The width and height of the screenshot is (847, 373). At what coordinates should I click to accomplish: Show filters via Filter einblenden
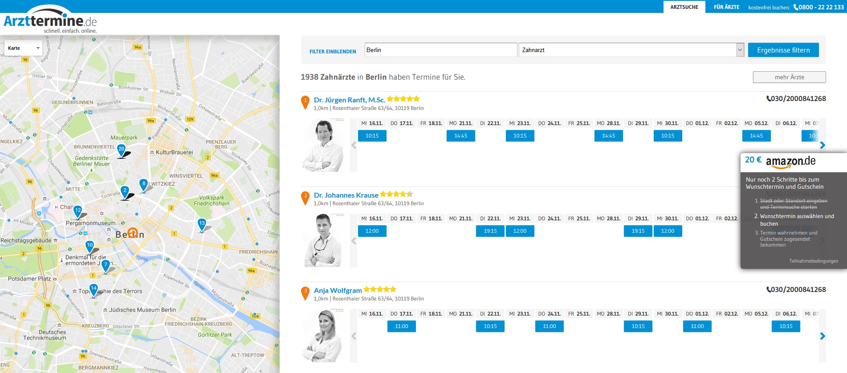[333, 52]
